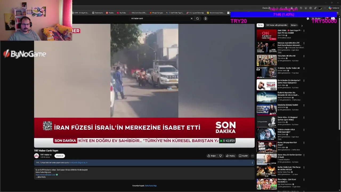The width and height of the screenshot is (341, 192).
Task: Open options for Yahşi Batı video
Action: click(304, 56)
